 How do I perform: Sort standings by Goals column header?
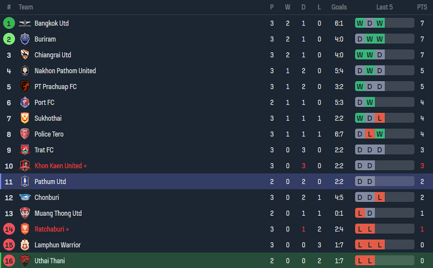pyautogui.click(x=339, y=7)
